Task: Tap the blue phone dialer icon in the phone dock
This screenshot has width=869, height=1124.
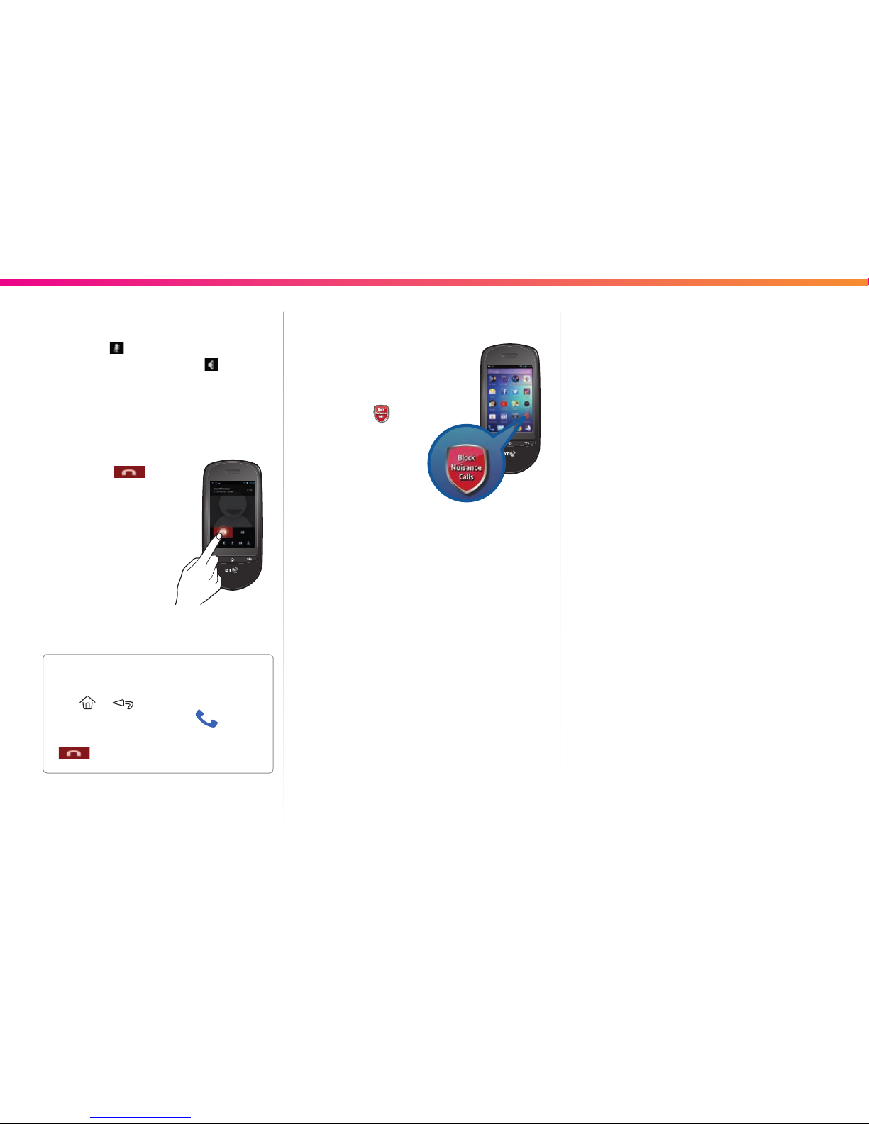Action: 491,428
